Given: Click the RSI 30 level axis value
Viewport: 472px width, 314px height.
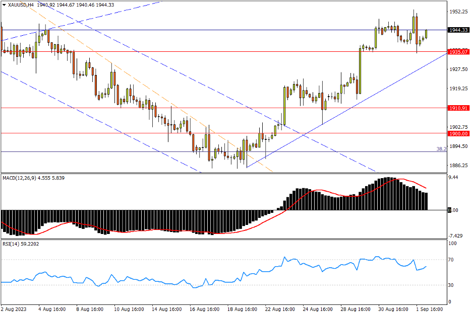Looking at the screenshot, I should point(452,285).
